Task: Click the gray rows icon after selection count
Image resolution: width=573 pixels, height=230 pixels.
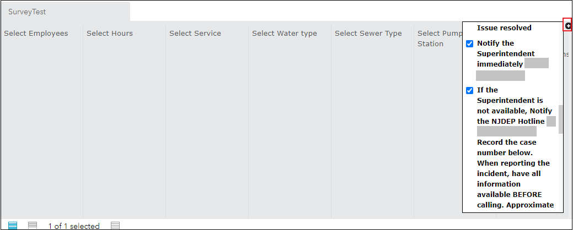Action: click(x=115, y=225)
